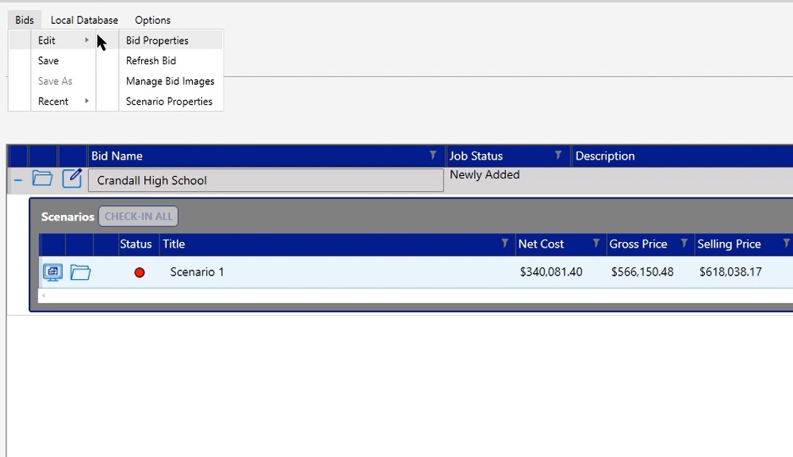
Task: Expand the Edit submenu
Action: coord(48,40)
